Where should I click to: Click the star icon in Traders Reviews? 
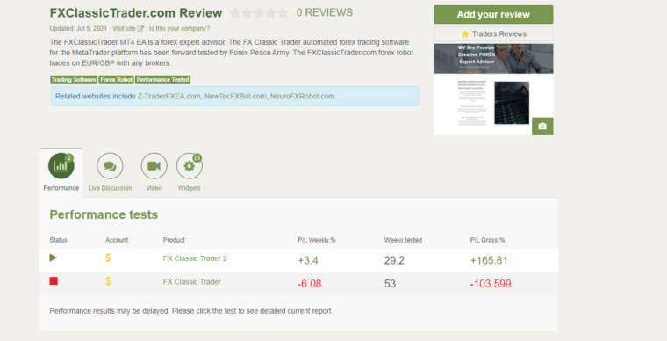coord(465,33)
